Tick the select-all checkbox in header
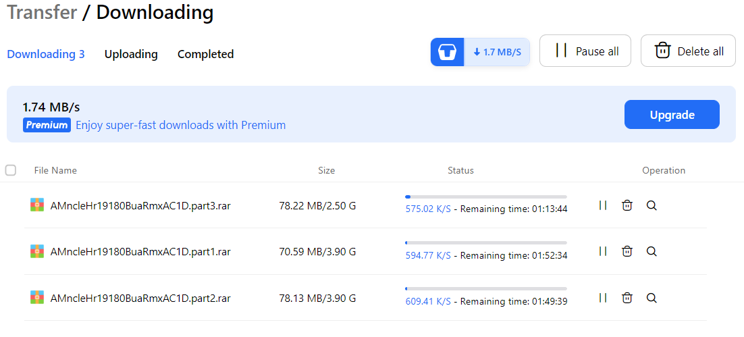744x337 pixels. tap(11, 170)
